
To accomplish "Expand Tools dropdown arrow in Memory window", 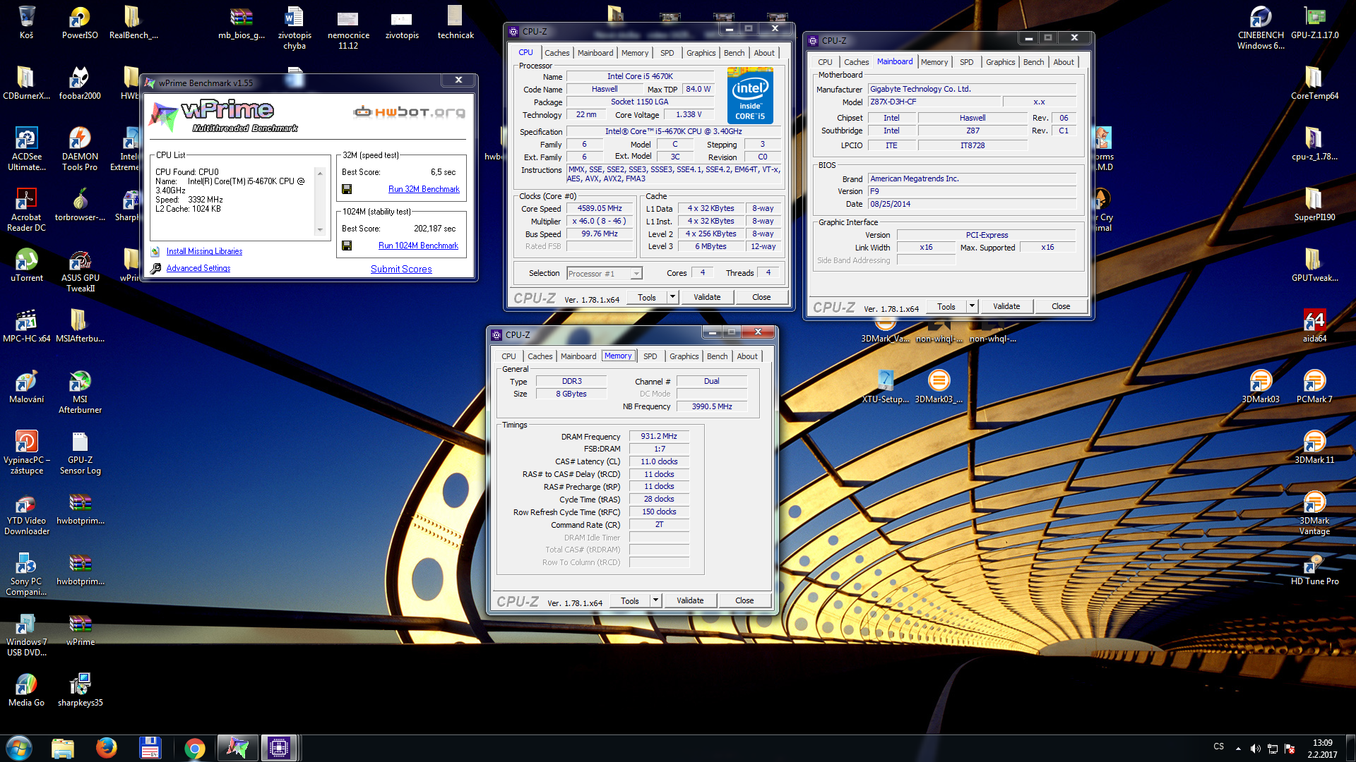I will point(655,600).
